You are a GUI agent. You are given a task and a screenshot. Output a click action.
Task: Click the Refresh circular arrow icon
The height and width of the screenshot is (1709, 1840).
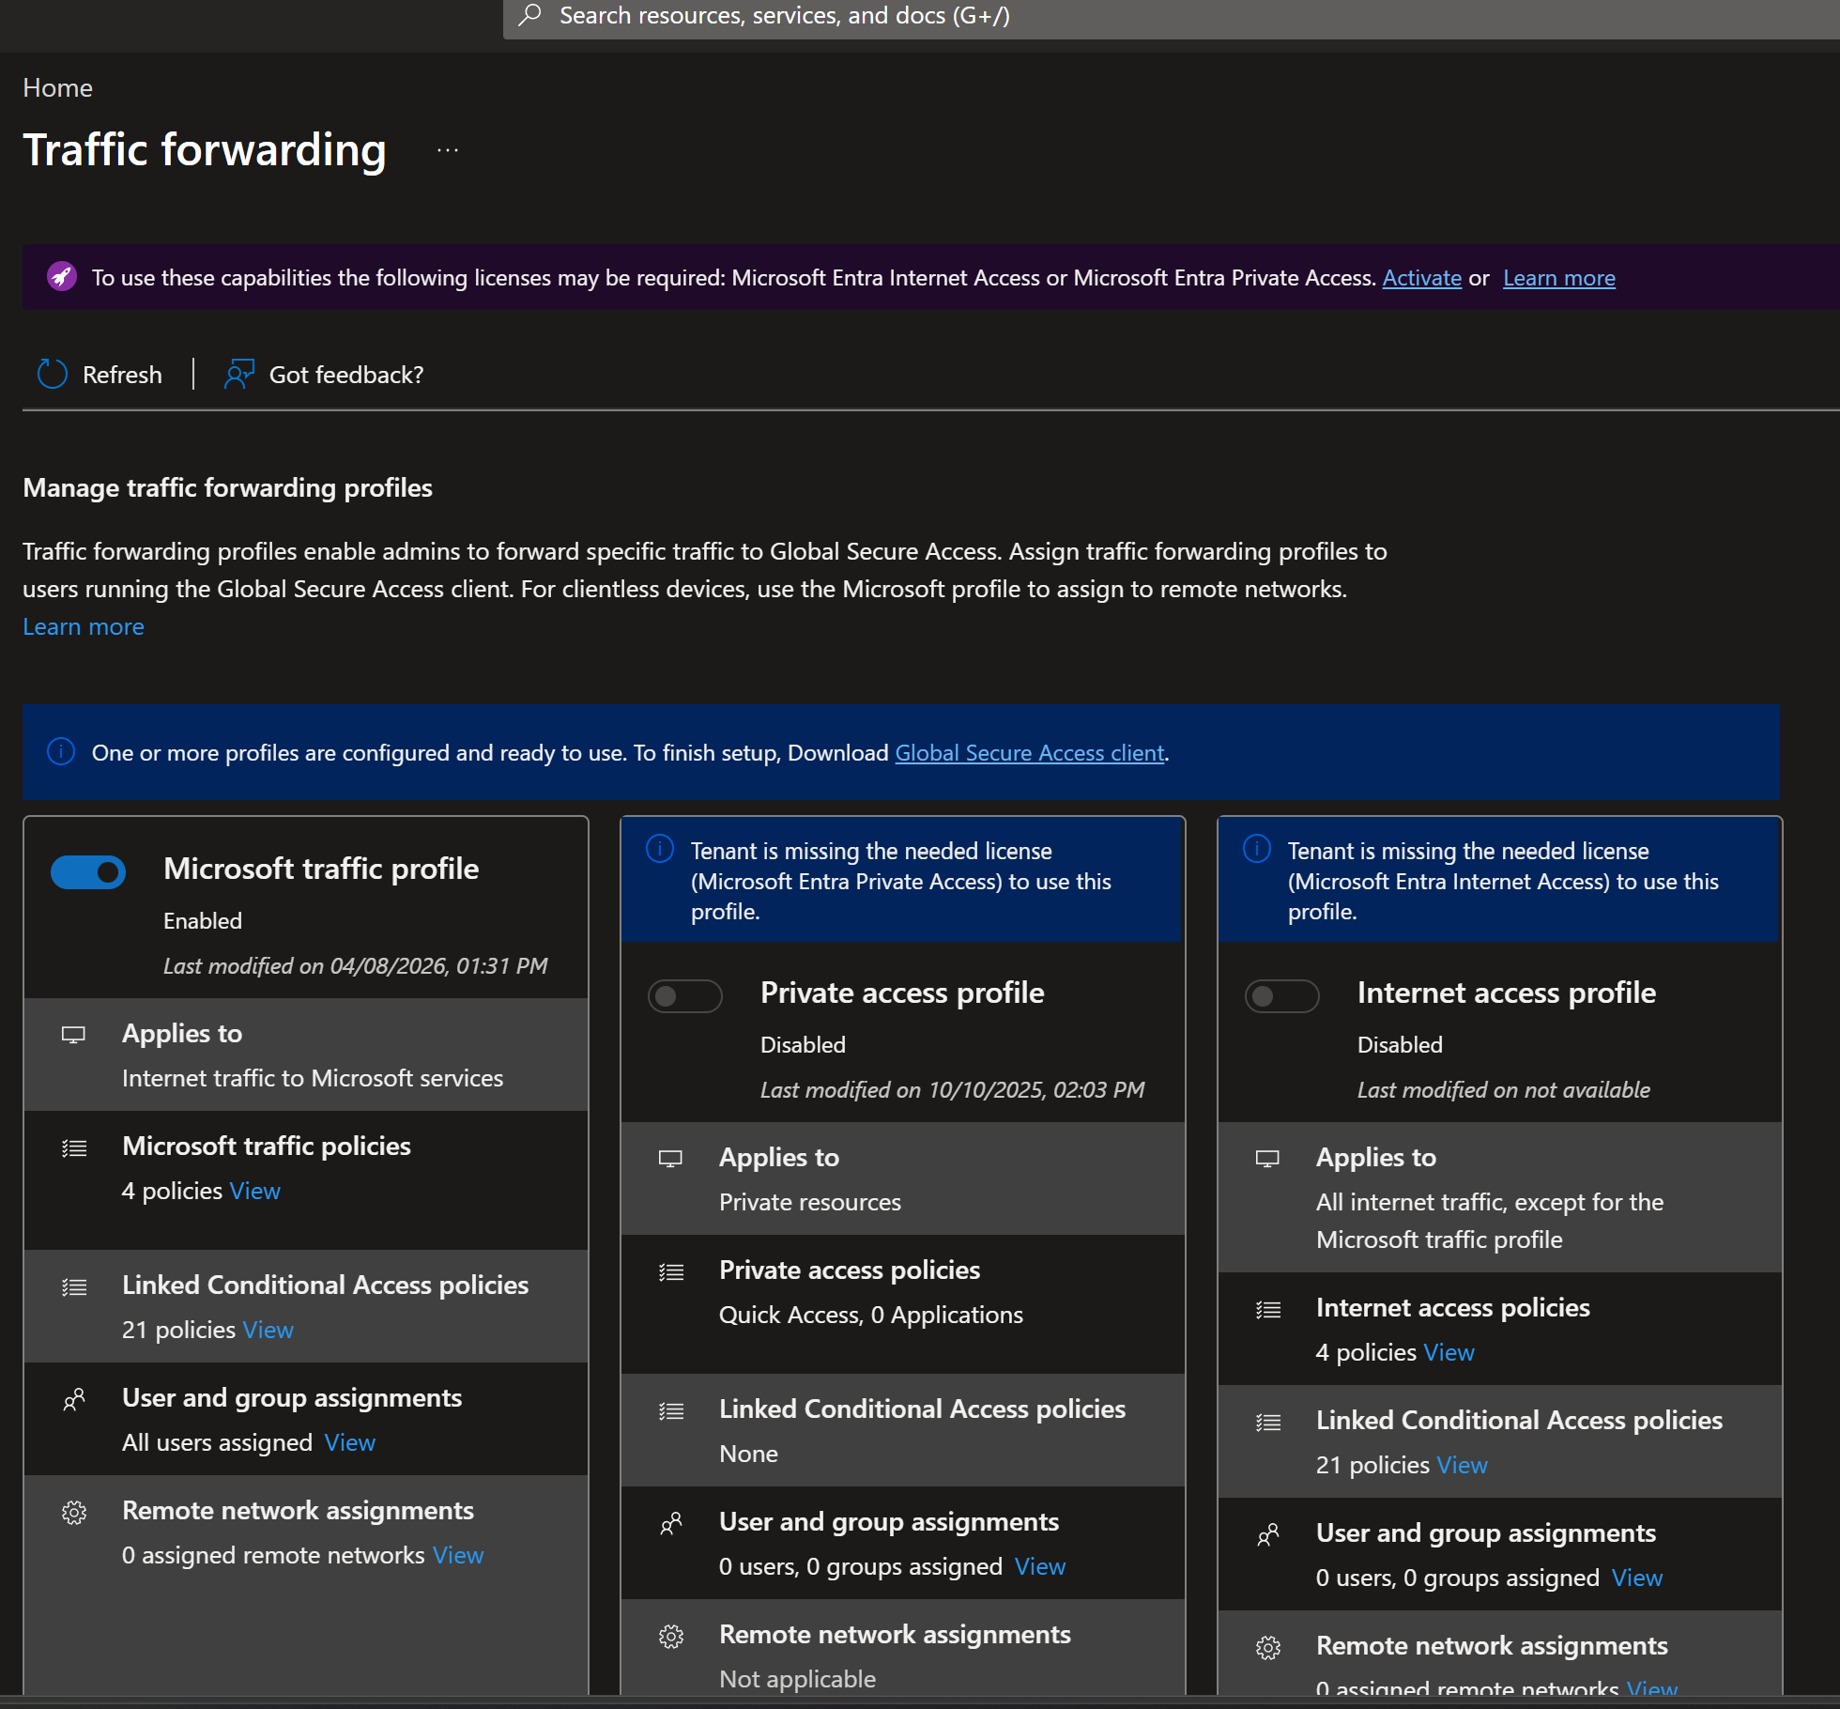pyautogui.click(x=53, y=374)
